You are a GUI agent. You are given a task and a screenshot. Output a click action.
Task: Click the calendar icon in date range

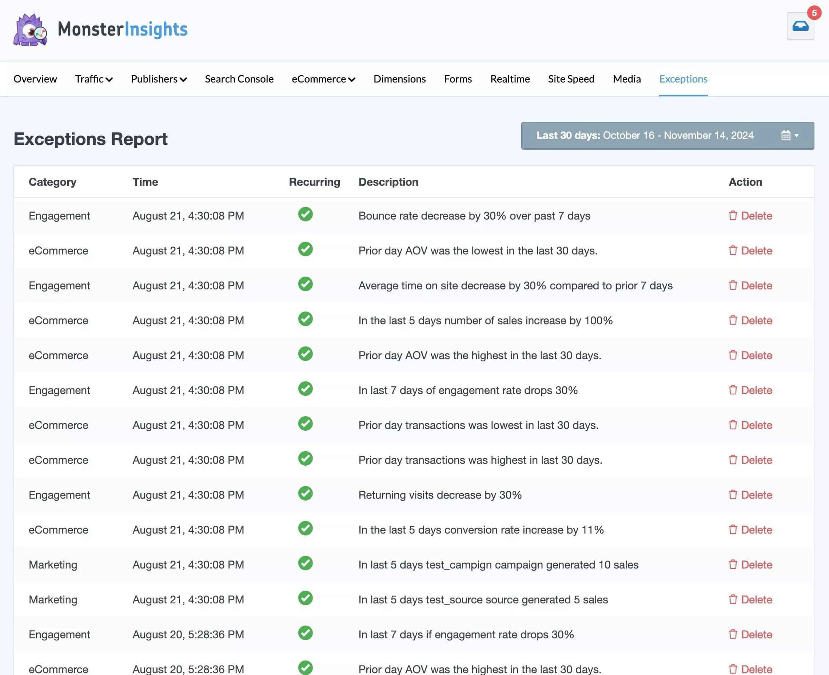pos(785,135)
